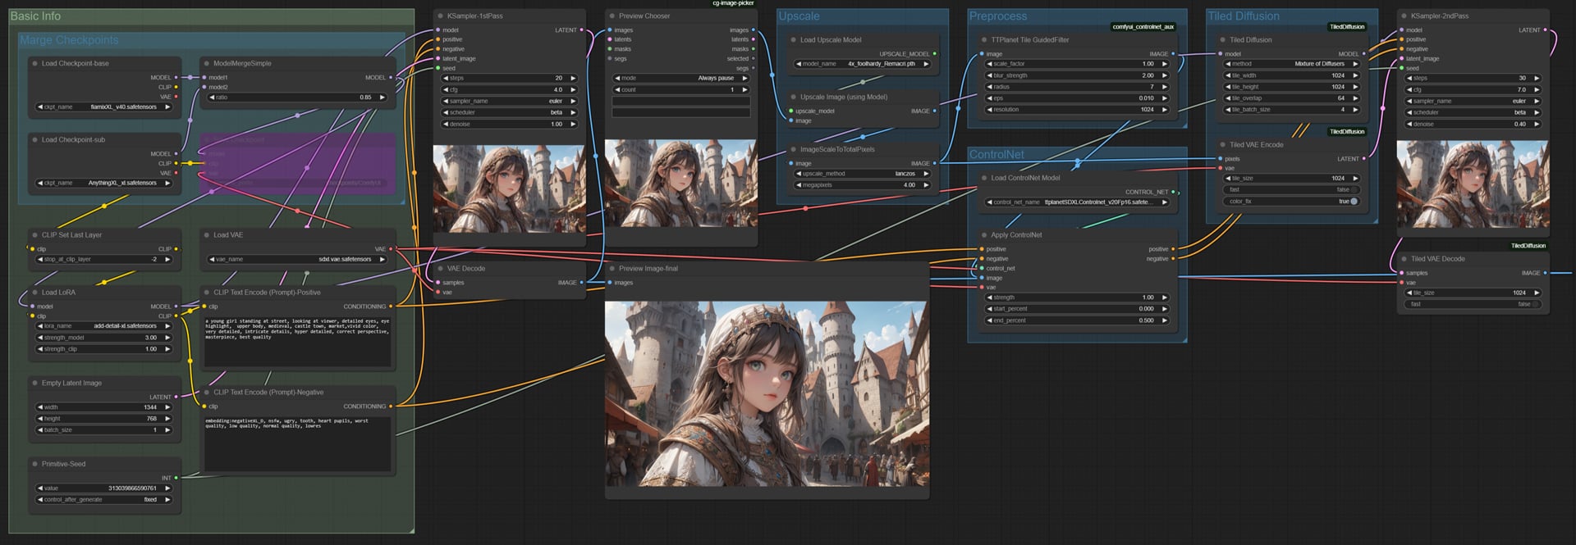Click the VAE output port of Load VAE
Screen dimensions: 1576x545
[391, 248]
